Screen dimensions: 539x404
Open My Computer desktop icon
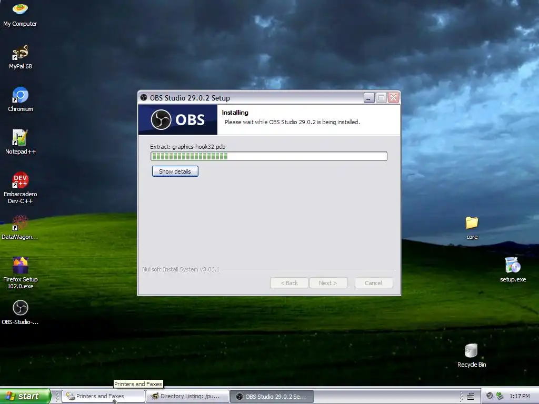tap(20, 14)
